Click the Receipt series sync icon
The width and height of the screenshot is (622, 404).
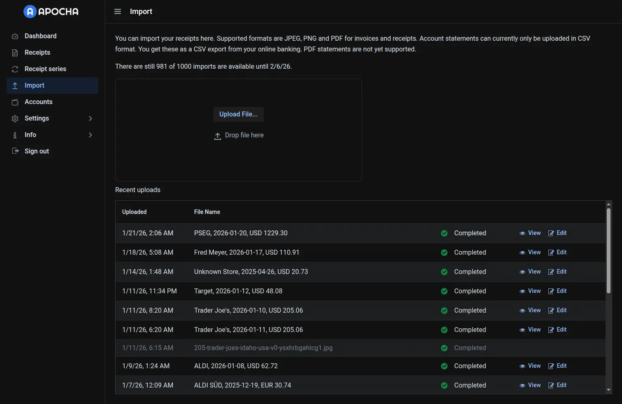pos(15,69)
